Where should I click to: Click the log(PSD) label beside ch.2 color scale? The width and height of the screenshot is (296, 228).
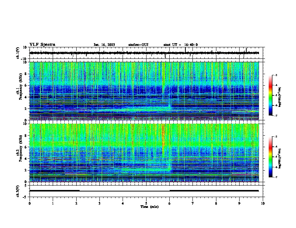coord(280,158)
